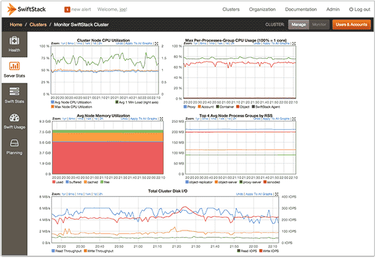376x258 pixels.
Task: Zoom Max Per-Processes-Group CPU graph to 1d
Action: (227, 43)
